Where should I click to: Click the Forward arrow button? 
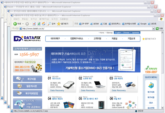27,24
